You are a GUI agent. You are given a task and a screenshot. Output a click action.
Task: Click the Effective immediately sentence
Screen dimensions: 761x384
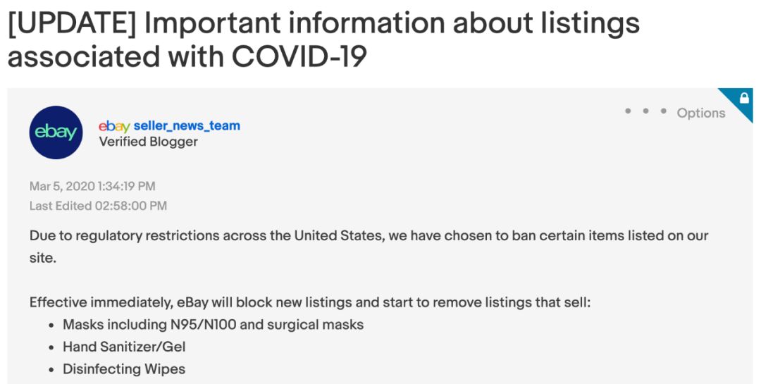point(310,302)
